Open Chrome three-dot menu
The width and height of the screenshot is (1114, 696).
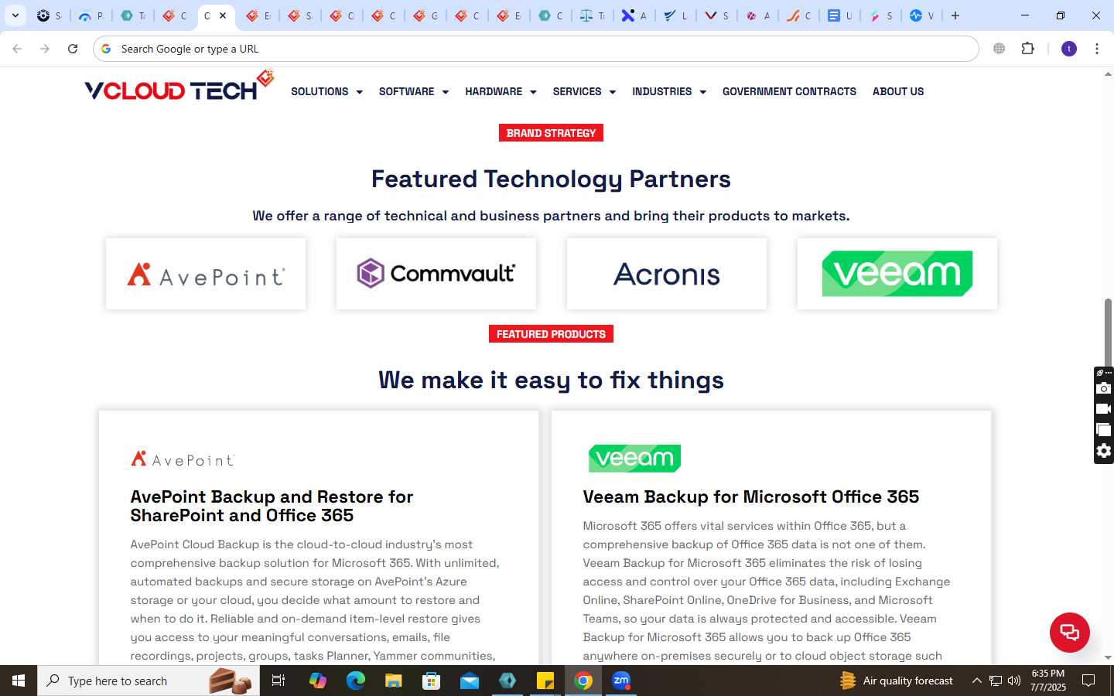[1097, 49]
